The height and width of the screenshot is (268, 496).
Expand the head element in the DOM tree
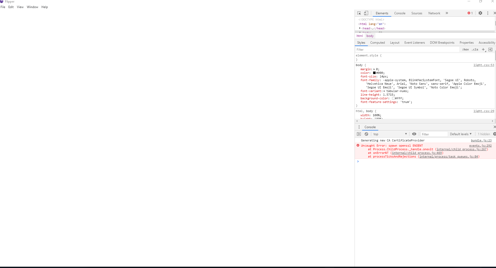[x=360, y=28]
